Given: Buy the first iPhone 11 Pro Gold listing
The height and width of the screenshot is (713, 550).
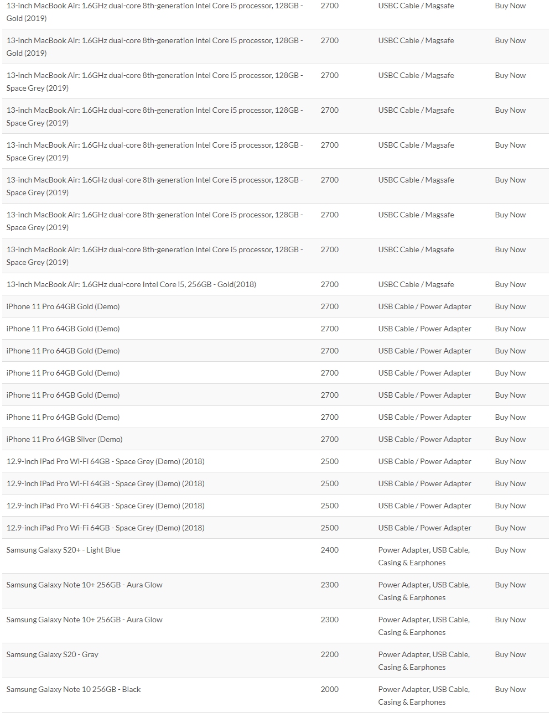Looking at the screenshot, I should pos(510,306).
